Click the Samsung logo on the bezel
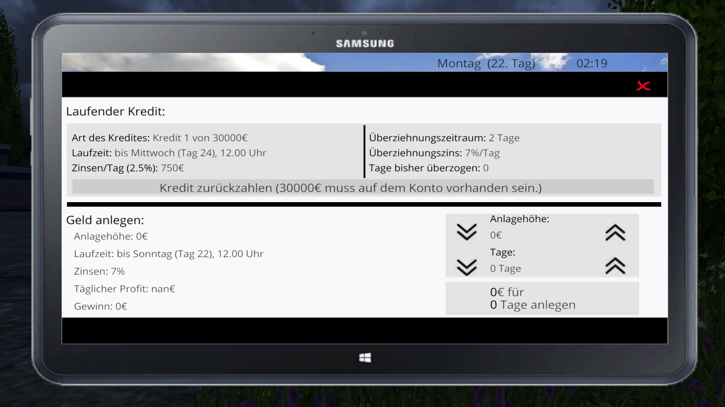This screenshot has height=407, width=725. coord(365,43)
